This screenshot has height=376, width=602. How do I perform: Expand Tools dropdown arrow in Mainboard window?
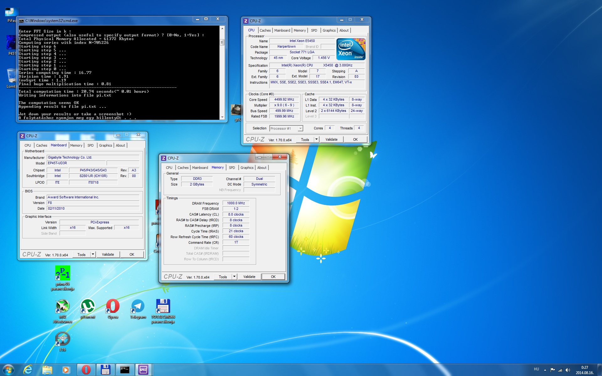tap(93, 254)
